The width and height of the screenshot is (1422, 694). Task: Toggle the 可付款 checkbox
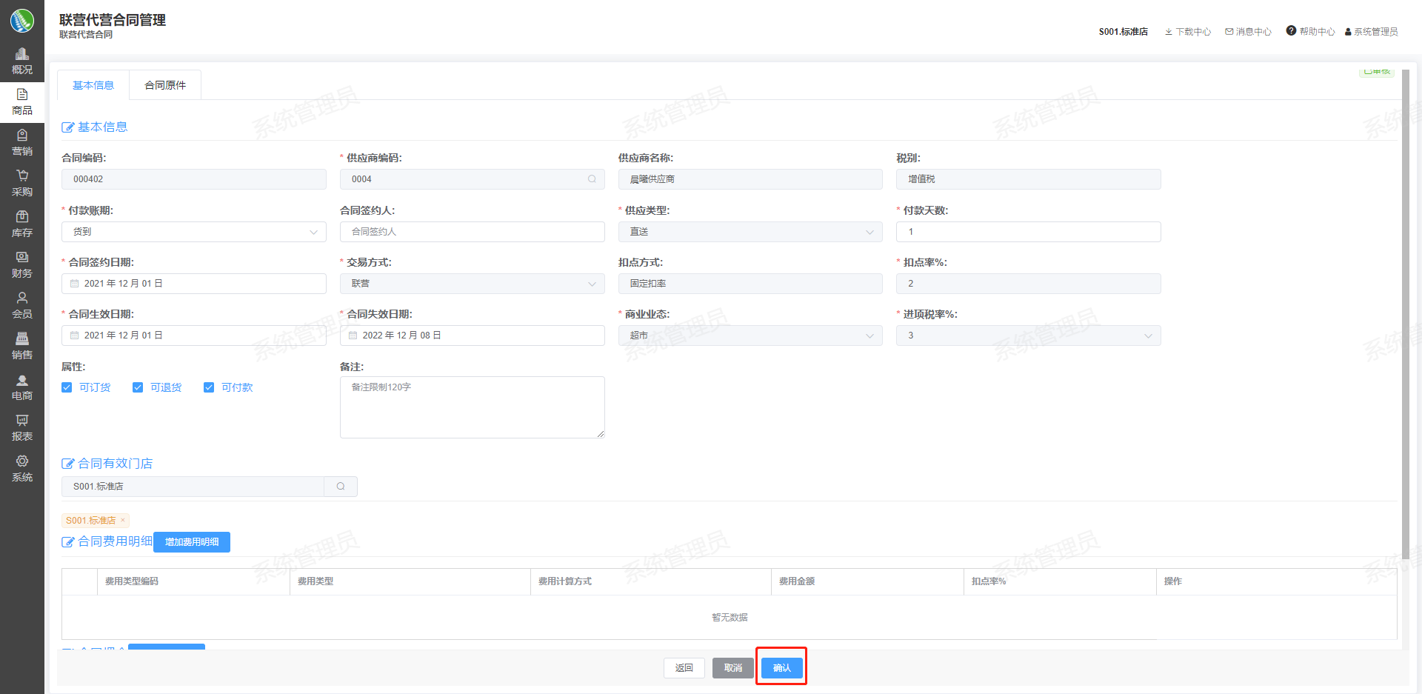pyautogui.click(x=209, y=387)
